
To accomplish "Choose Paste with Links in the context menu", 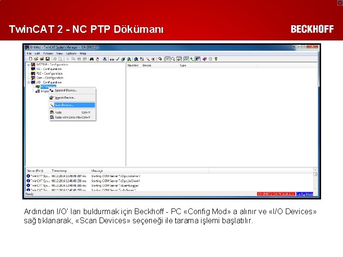I will (72, 118).
